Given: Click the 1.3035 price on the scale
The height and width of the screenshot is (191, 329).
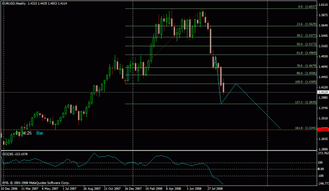Looking at the screenshot, I should [323, 139].
